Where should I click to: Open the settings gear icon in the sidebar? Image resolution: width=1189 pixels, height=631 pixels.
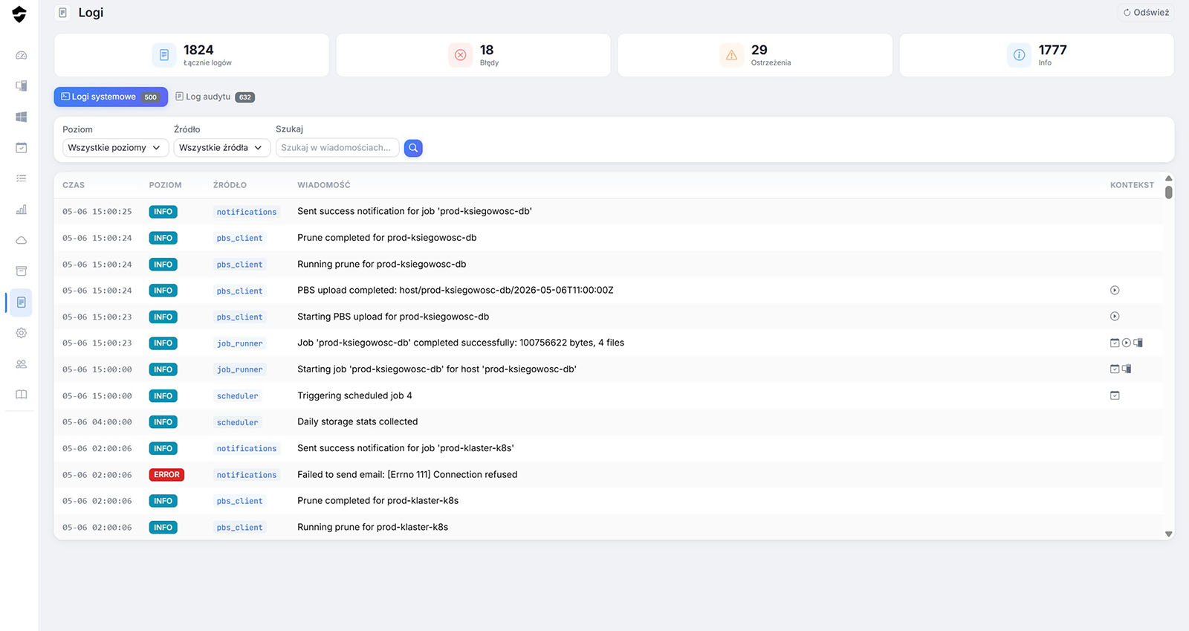(22, 333)
